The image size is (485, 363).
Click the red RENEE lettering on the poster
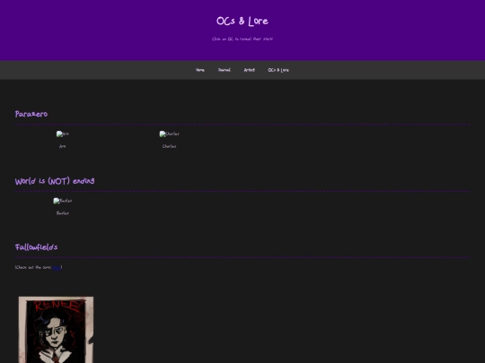57,307
